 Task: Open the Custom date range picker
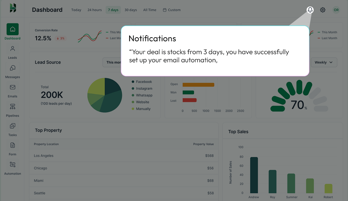coord(172,10)
